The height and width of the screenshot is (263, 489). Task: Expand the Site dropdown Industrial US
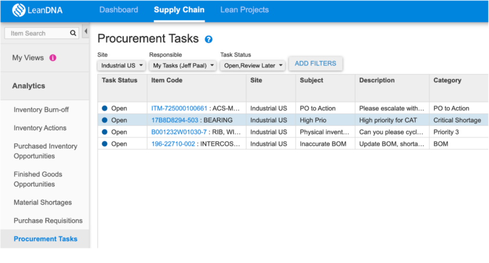pyautogui.click(x=121, y=65)
